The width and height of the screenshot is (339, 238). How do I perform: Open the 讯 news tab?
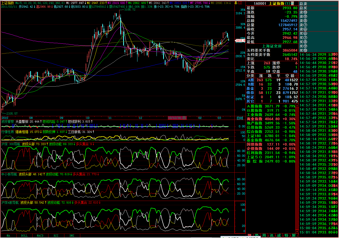click(x=272, y=236)
